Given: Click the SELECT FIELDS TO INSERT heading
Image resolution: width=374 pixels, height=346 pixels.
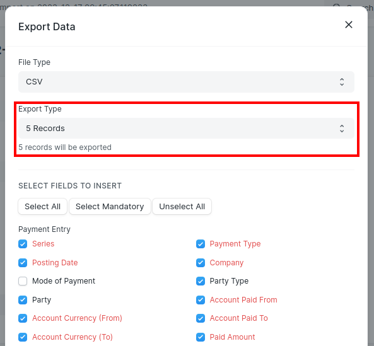Looking at the screenshot, I should pyautogui.click(x=70, y=186).
